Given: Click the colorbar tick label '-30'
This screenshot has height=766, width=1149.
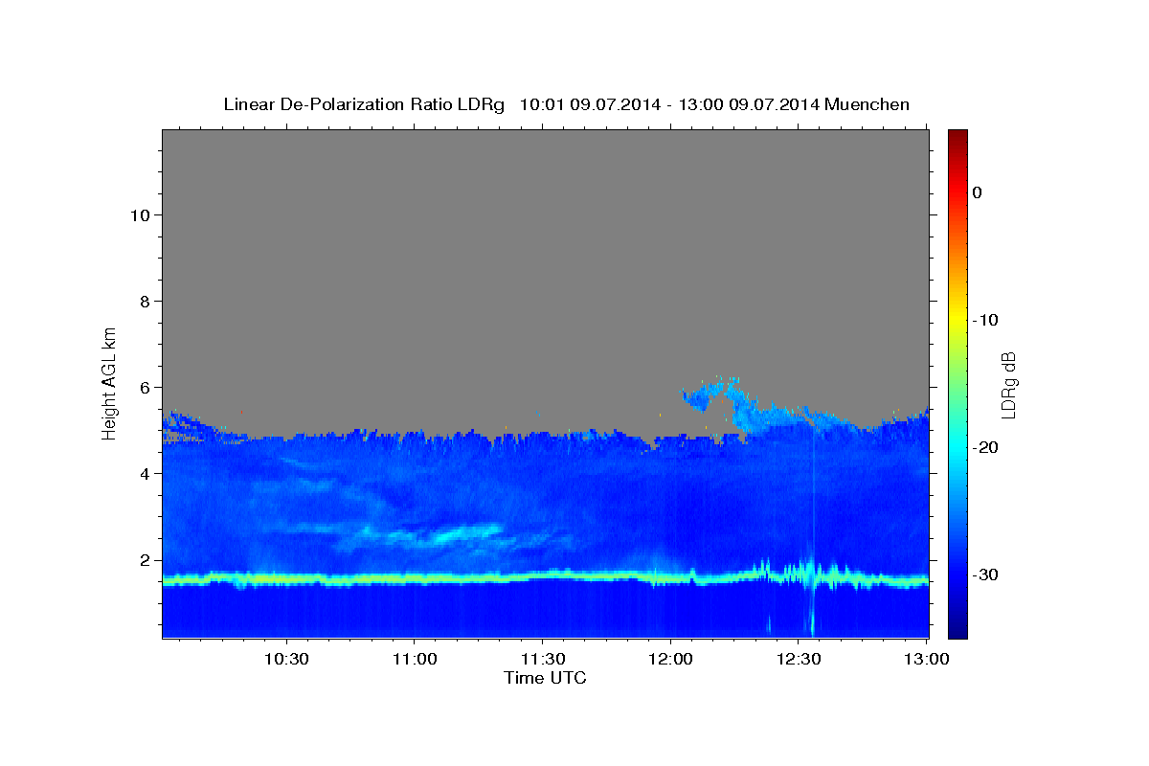Looking at the screenshot, I should point(986,574).
